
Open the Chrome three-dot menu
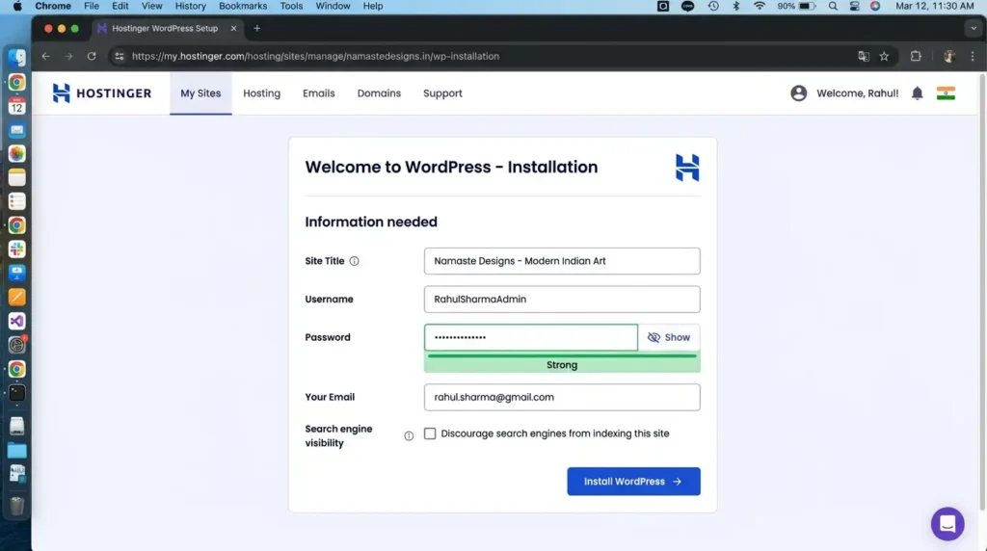coord(973,56)
